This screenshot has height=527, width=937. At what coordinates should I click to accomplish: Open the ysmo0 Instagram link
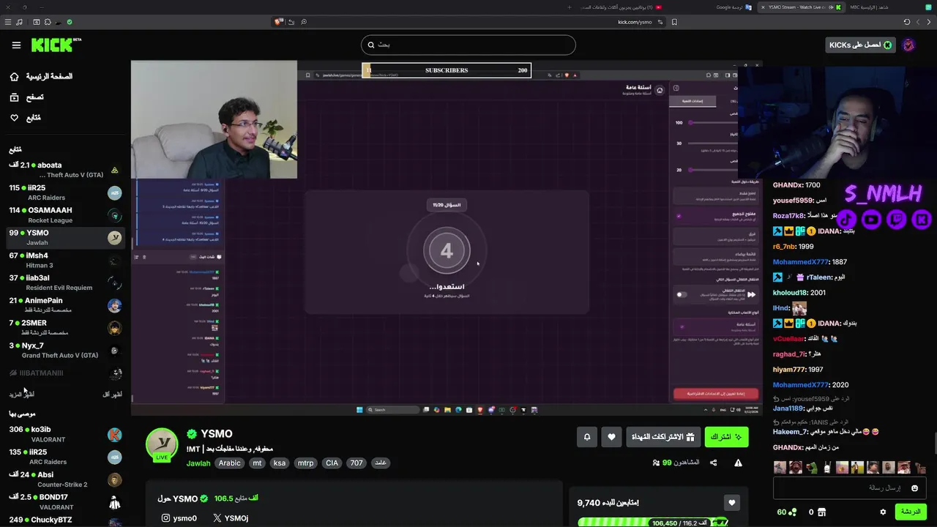tap(179, 518)
